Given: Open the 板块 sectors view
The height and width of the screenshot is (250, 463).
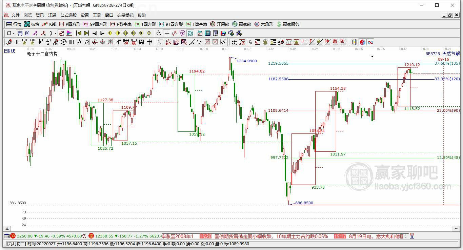Looking at the screenshot, I should click(32, 24).
